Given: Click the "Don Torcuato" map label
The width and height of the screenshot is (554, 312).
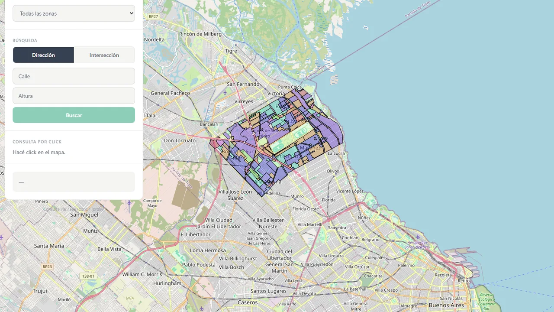Looking at the screenshot, I should click(180, 140).
